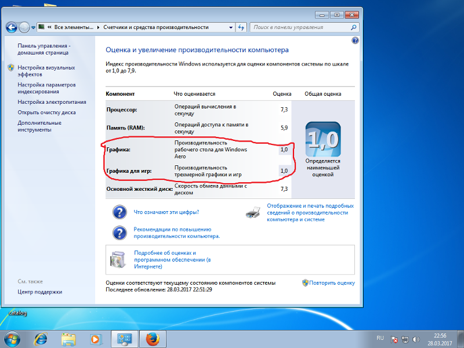Open Firefox from the taskbar
Screen dimensions: 464x348
click(x=153, y=339)
